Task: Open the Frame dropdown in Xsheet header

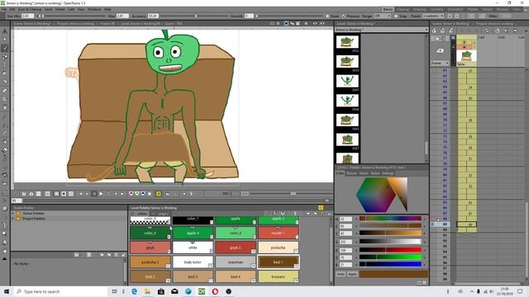Action: click(x=440, y=64)
